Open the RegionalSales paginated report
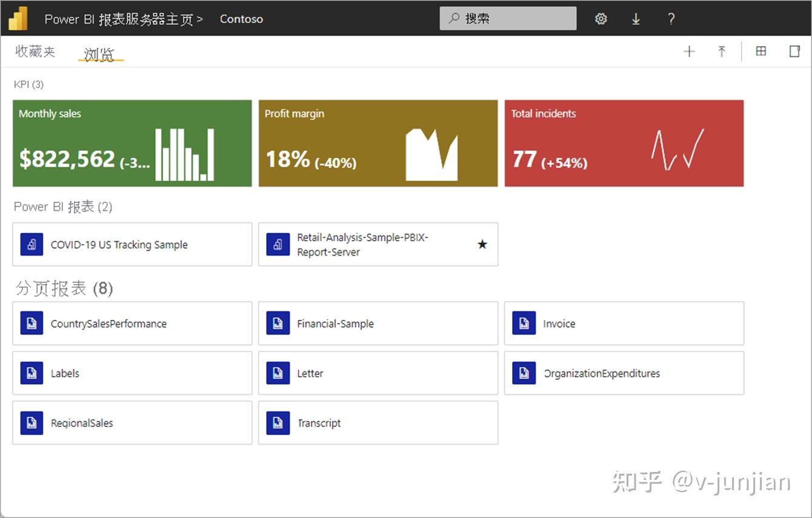Screen dimensions: 812x518 81,422
